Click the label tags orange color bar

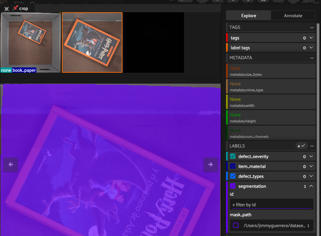point(227,48)
